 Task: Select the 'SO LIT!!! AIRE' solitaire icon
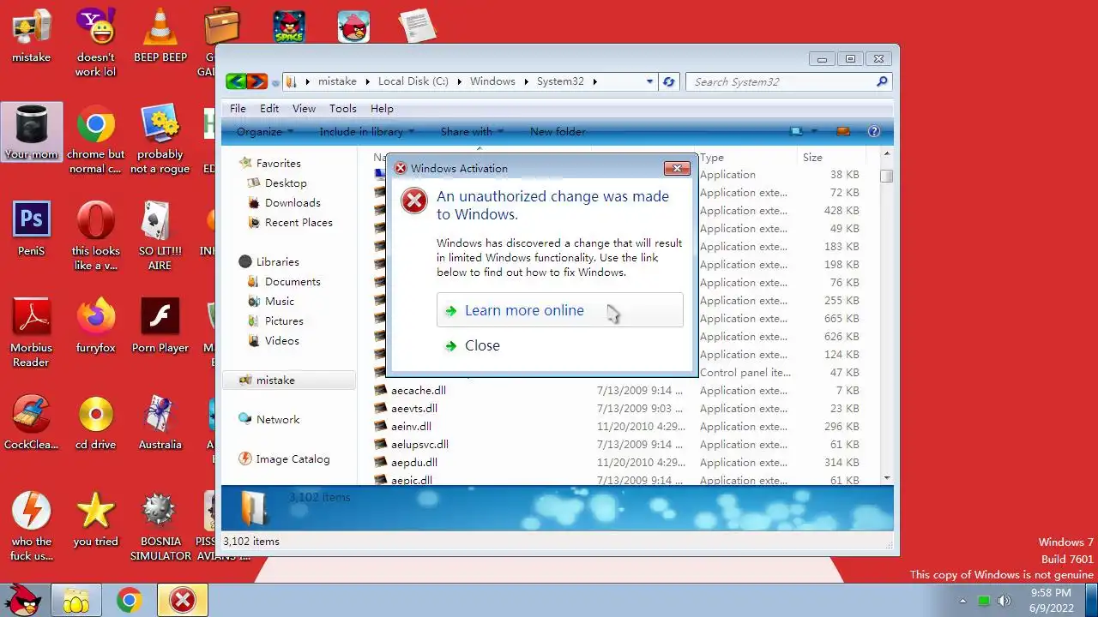tap(160, 236)
